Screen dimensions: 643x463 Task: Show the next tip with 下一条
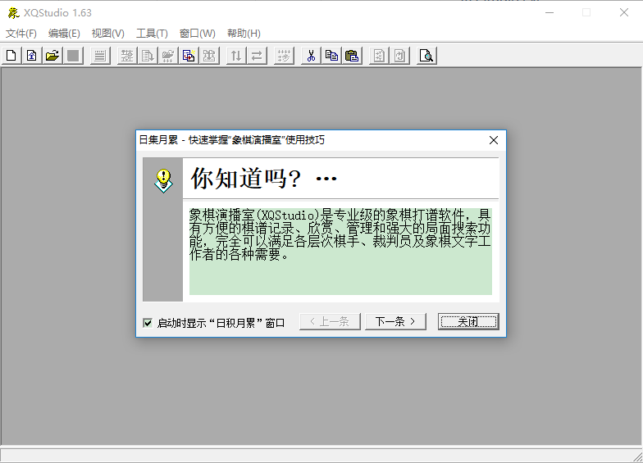coord(395,321)
